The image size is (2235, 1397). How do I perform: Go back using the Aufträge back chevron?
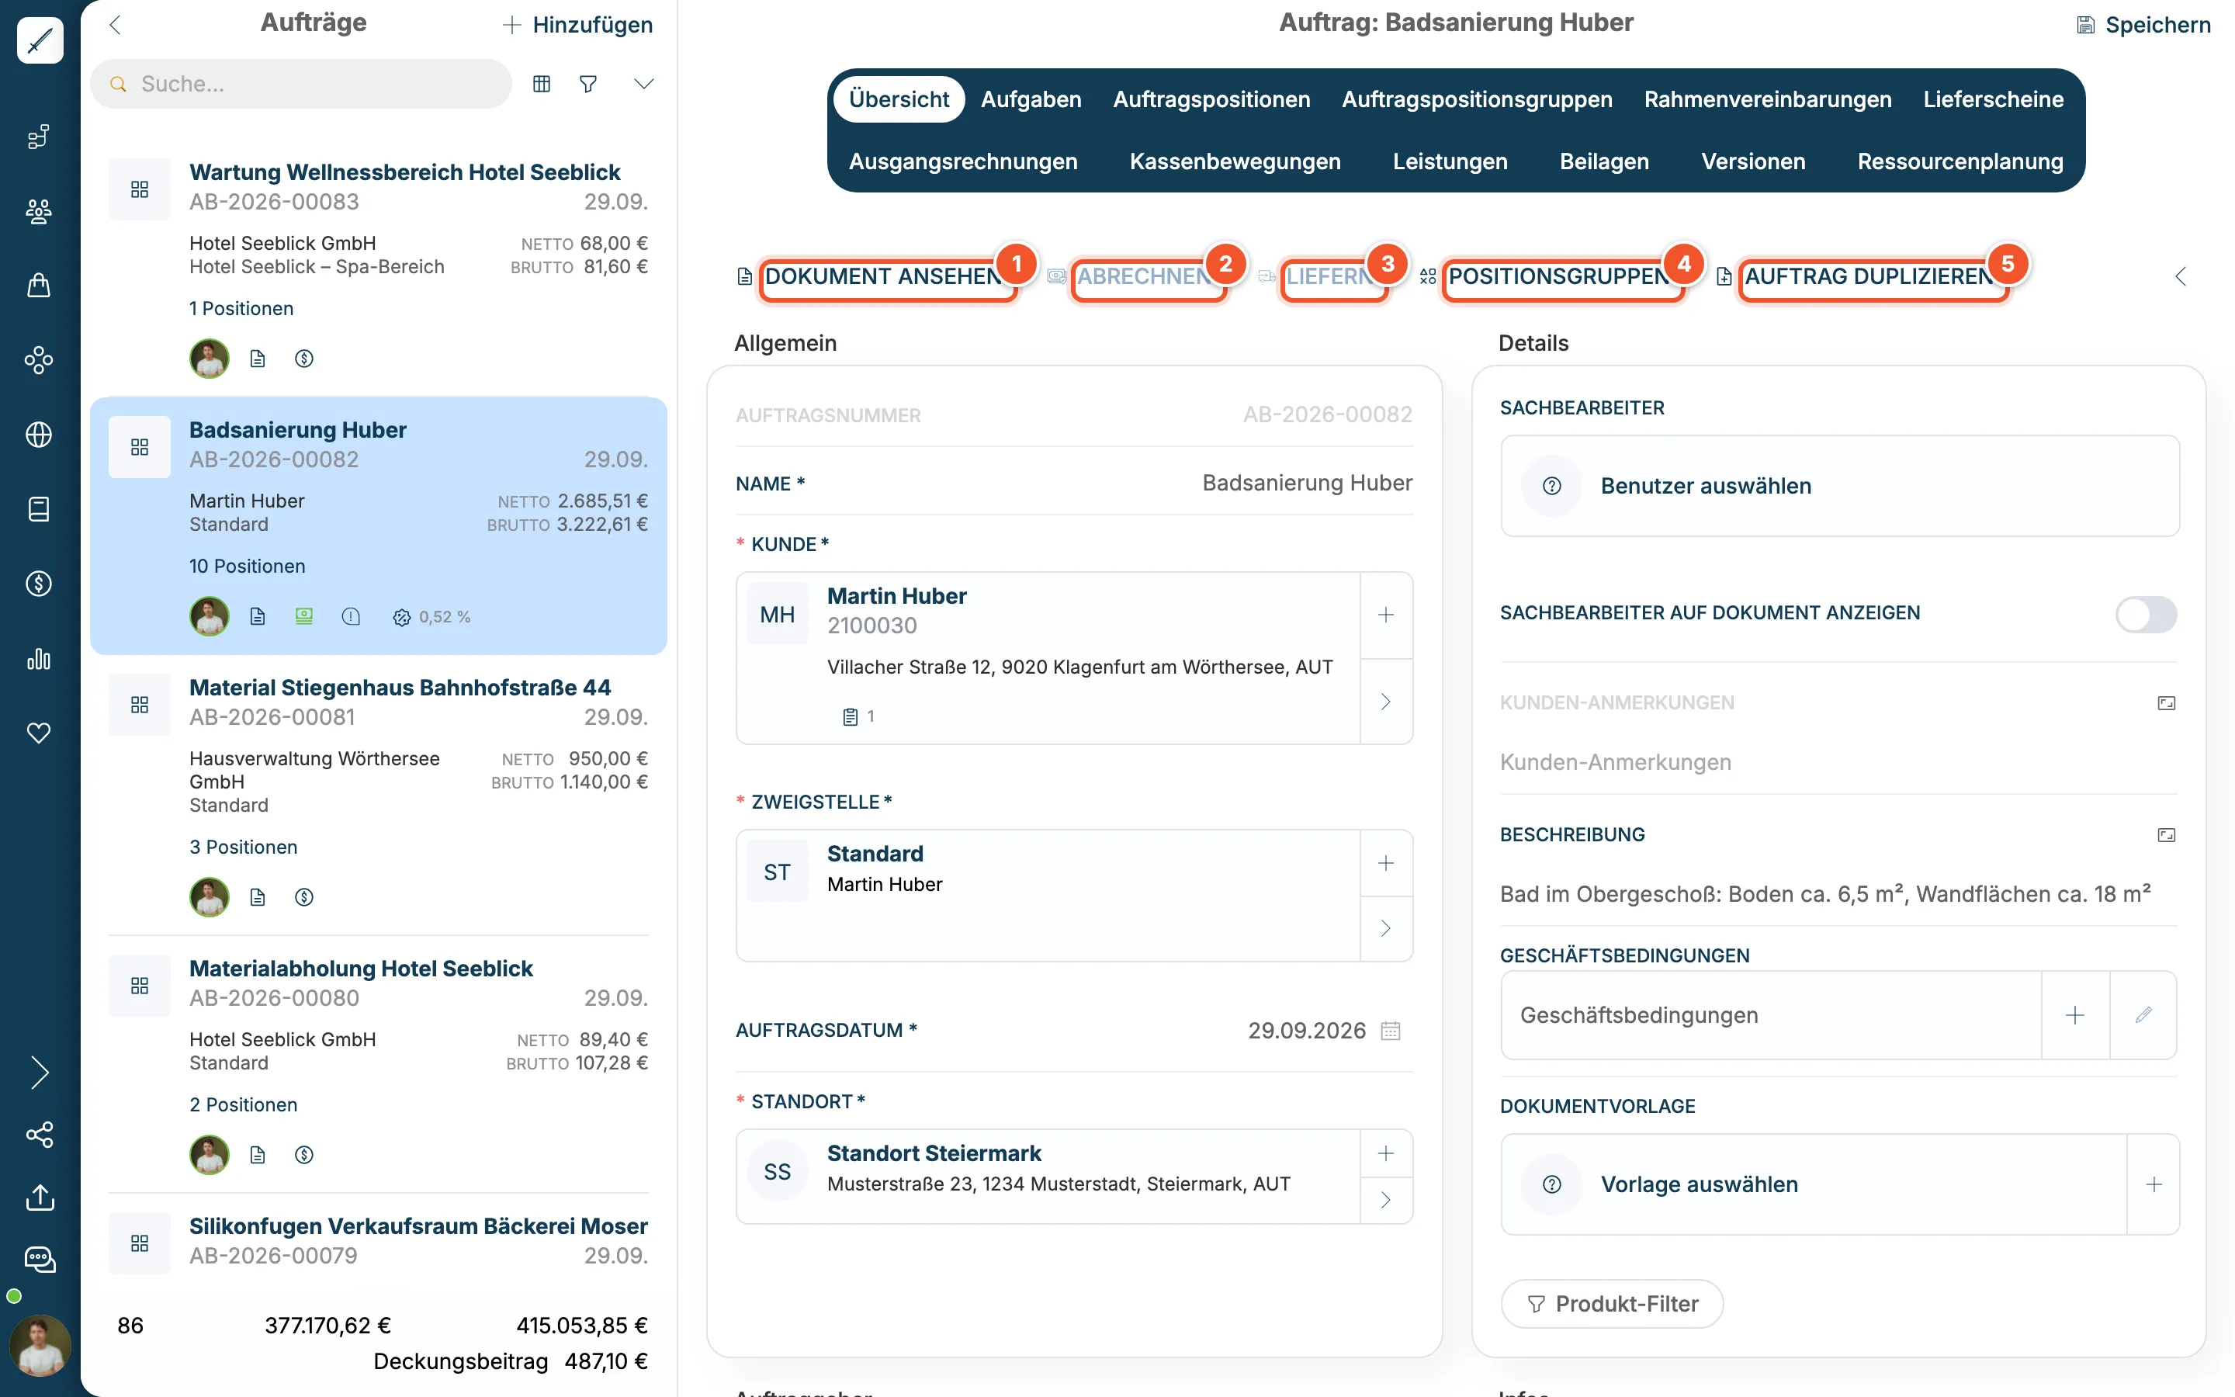point(116,25)
